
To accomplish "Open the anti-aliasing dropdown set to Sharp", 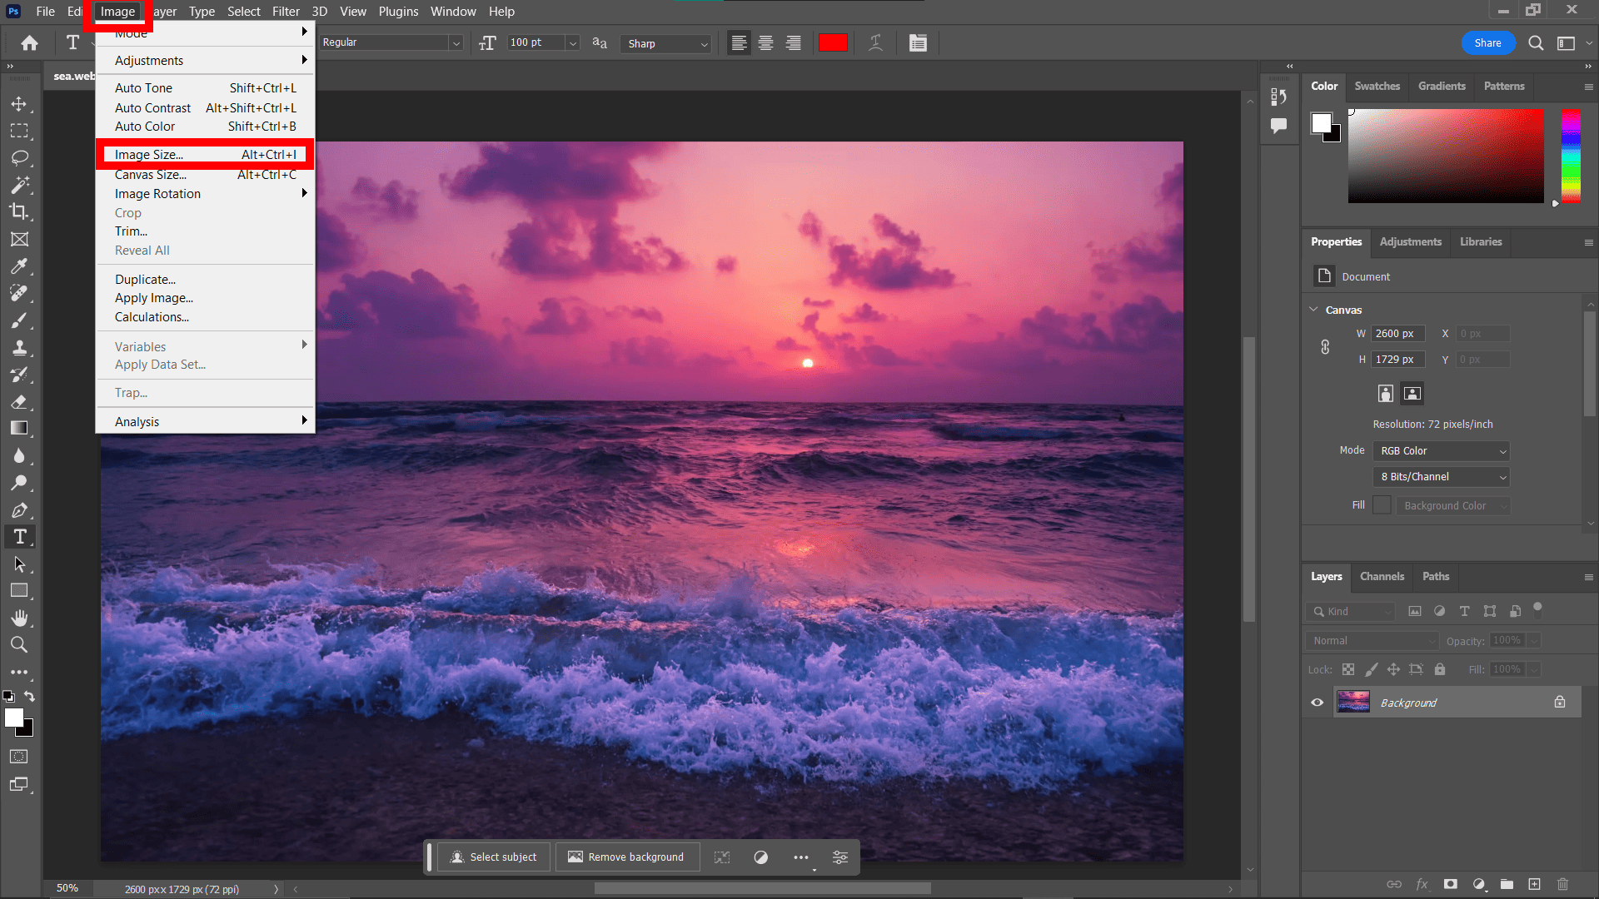I will pos(665,43).
